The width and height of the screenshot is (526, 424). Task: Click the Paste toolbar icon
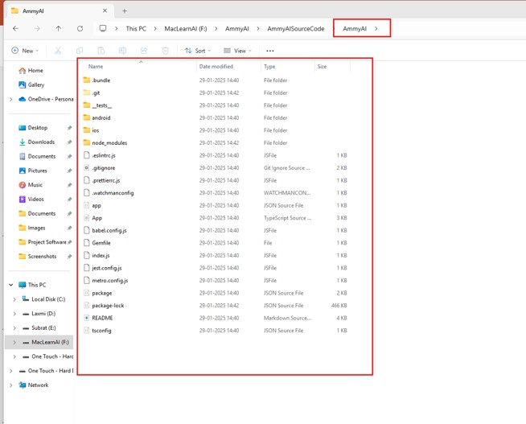tap(101, 51)
